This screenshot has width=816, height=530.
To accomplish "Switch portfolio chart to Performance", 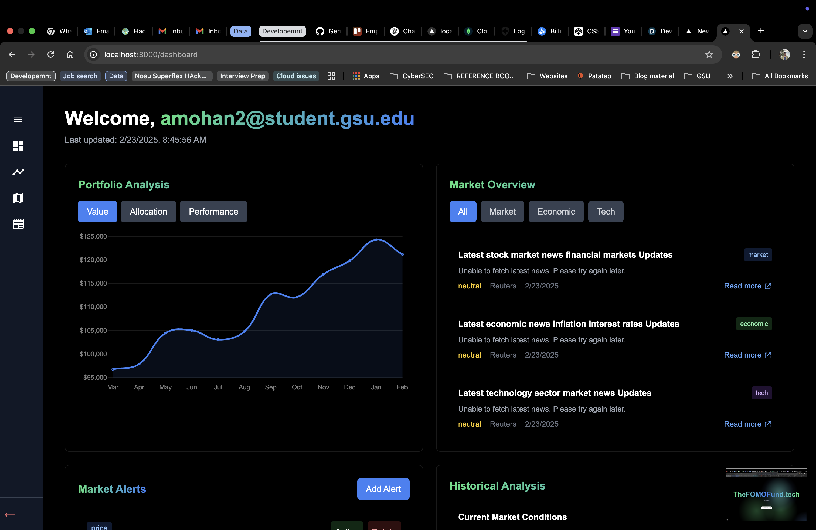I will tap(213, 212).
